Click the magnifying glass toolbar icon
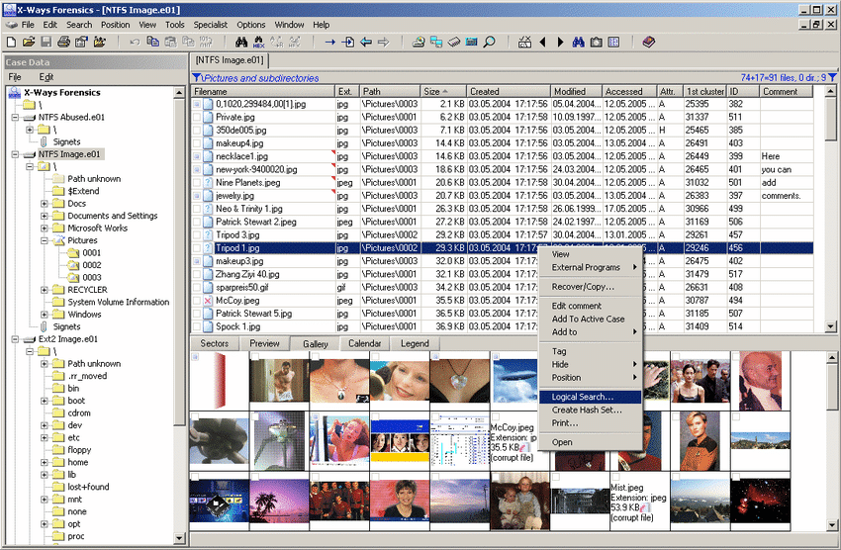Screen dimensions: 841x550 tap(489, 43)
